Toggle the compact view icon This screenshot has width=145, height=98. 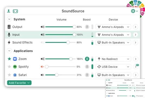tap(15, 11)
